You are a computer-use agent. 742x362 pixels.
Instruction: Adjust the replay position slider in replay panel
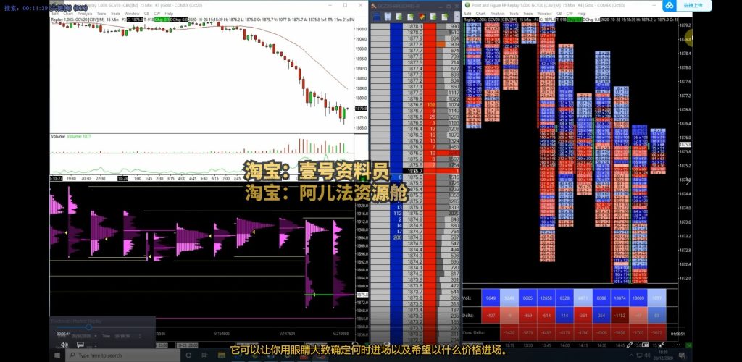click(88, 327)
